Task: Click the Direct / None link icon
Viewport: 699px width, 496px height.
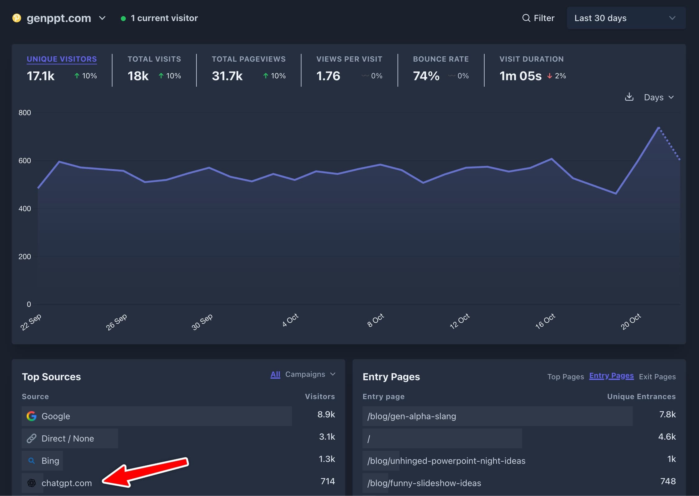Action: coord(32,438)
